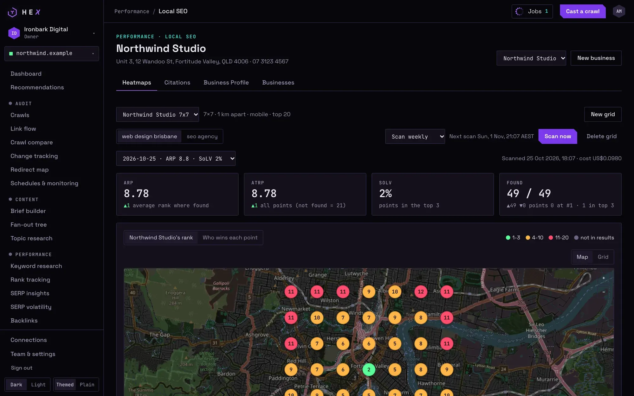Open the Northwind Studio 7x7 grid dropdown
Image resolution: width=634 pixels, height=396 pixels.
158,114
